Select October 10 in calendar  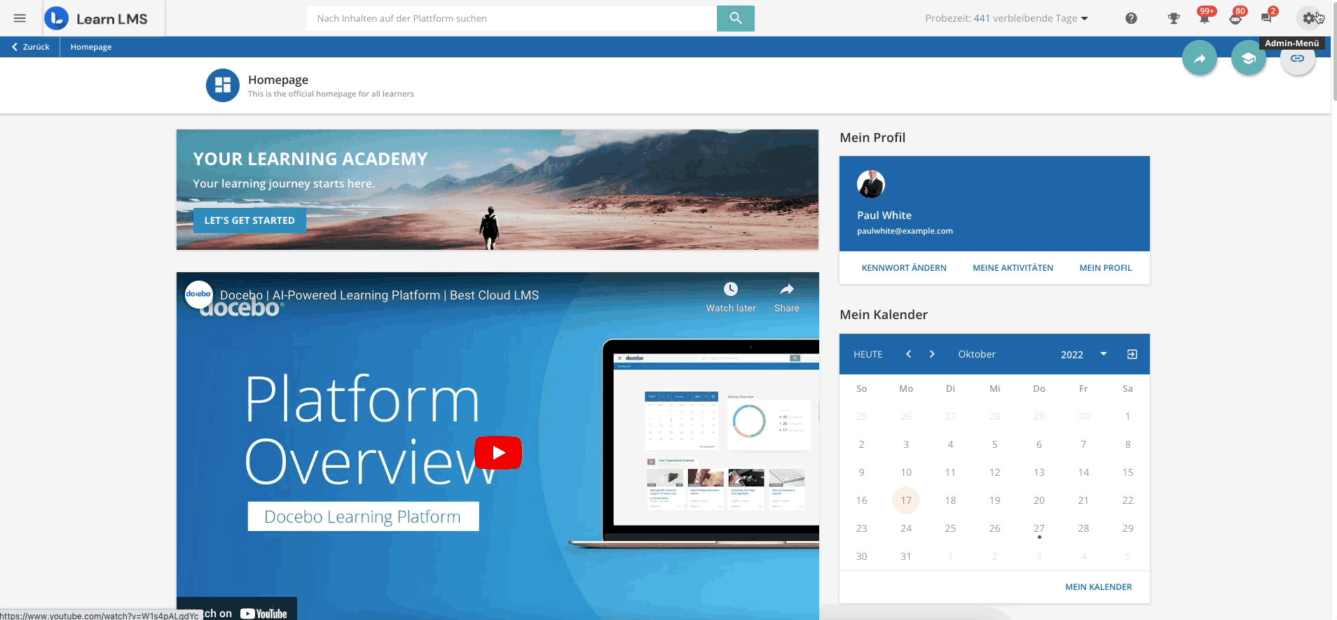point(906,472)
